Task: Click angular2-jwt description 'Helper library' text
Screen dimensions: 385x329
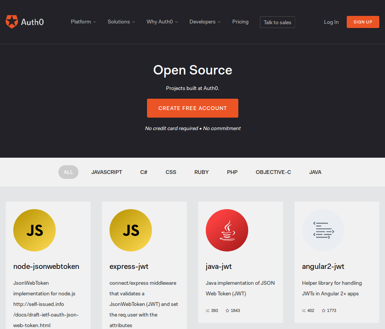Action: [332, 288]
